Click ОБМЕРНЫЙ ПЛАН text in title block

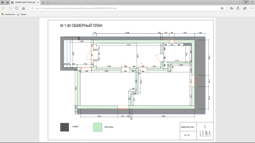tap(187, 127)
